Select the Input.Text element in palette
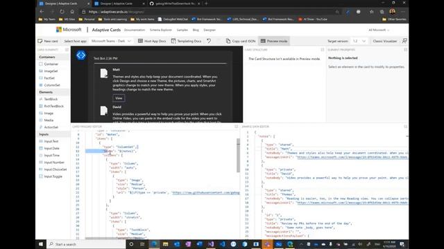This screenshot has width=444, height=249. click(x=51, y=141)
